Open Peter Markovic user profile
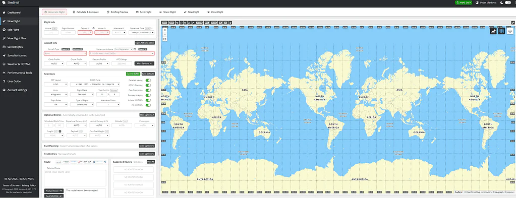 (486, 3)
